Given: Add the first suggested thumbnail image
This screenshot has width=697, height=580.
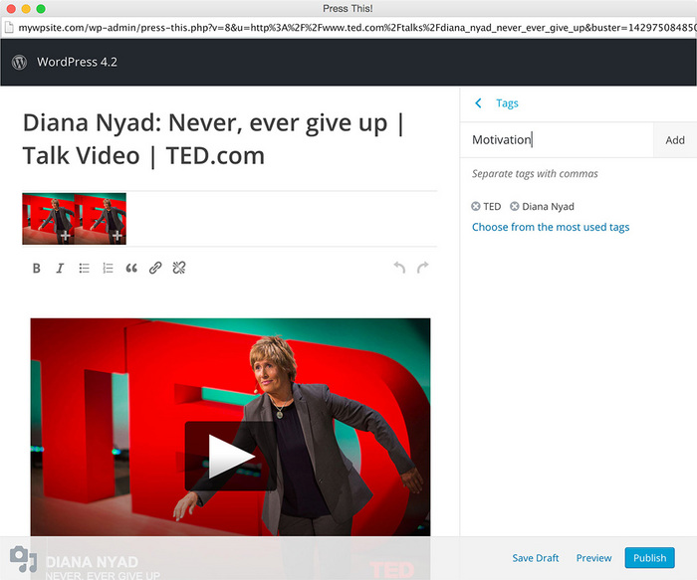Looking at the screenshot, I should coord(49,219).
